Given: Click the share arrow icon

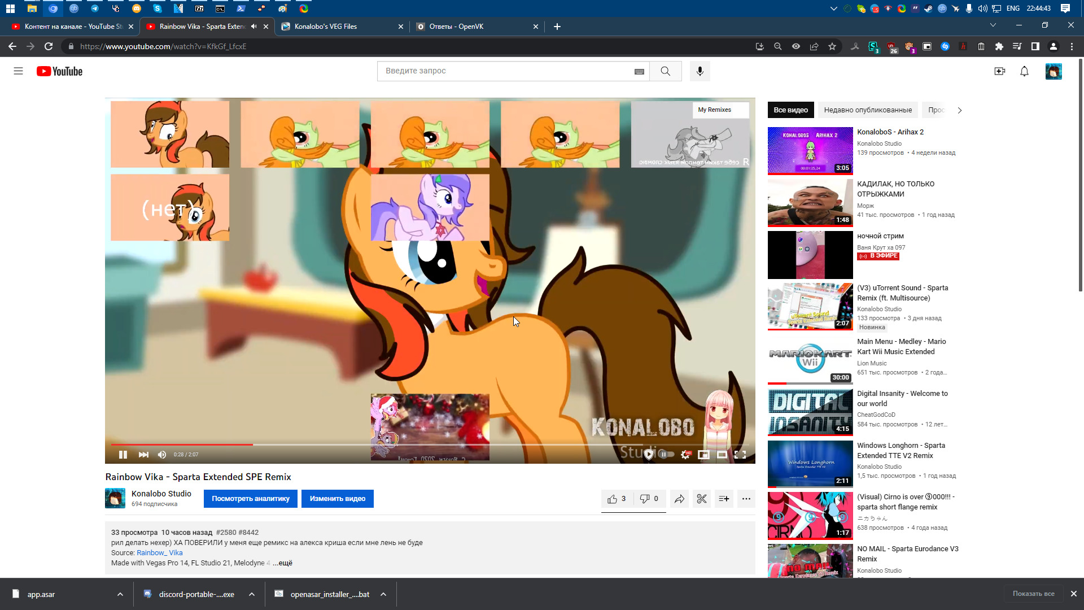Looking at the screenshot, I should coord(679,499).
